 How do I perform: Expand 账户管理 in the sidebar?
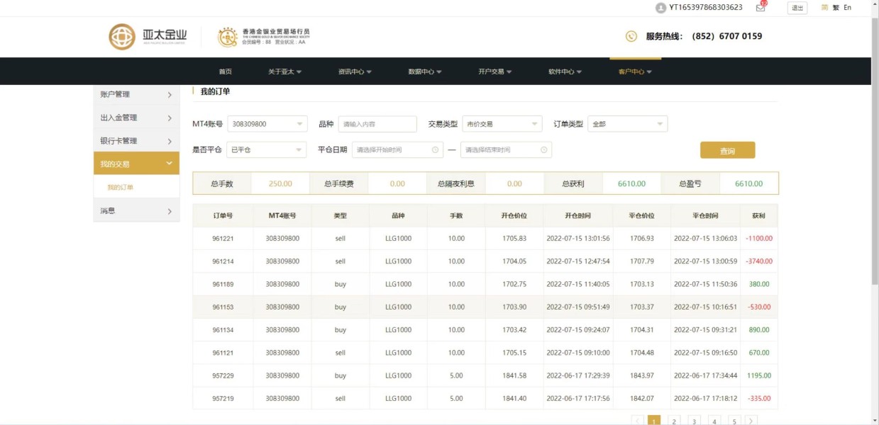[x=136, y=94]
